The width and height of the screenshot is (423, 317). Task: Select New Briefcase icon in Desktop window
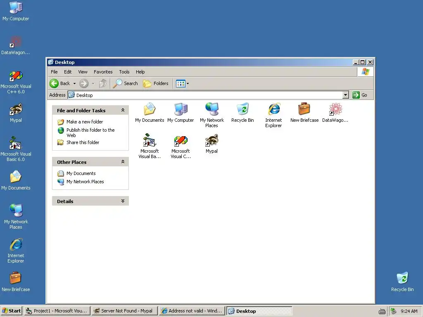tap(304, 112)
